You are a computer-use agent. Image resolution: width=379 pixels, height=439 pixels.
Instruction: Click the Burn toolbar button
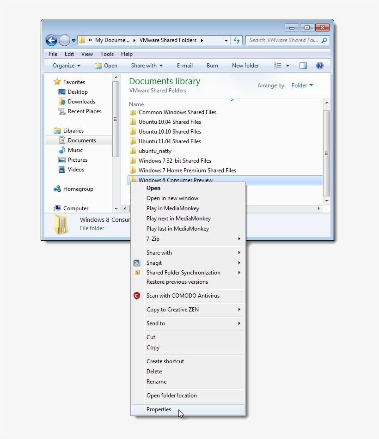pyautogui.click(x=212, y=66)
